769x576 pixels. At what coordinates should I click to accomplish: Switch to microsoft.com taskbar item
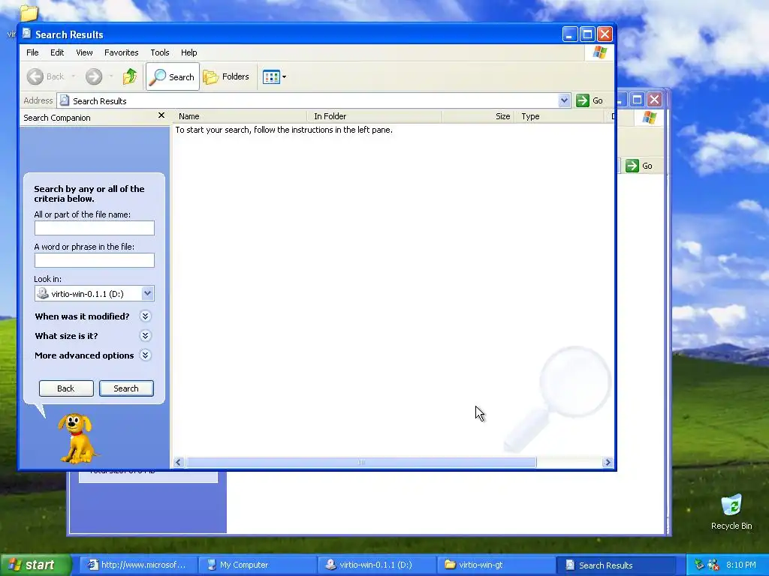pos(138,565)
